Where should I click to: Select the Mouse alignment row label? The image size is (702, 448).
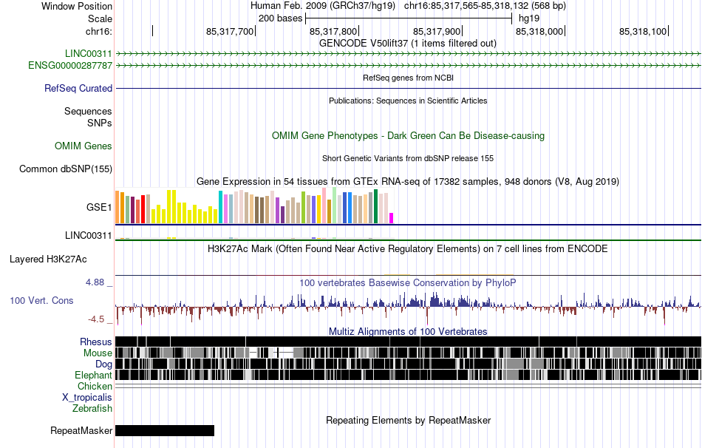pos(98,353)
